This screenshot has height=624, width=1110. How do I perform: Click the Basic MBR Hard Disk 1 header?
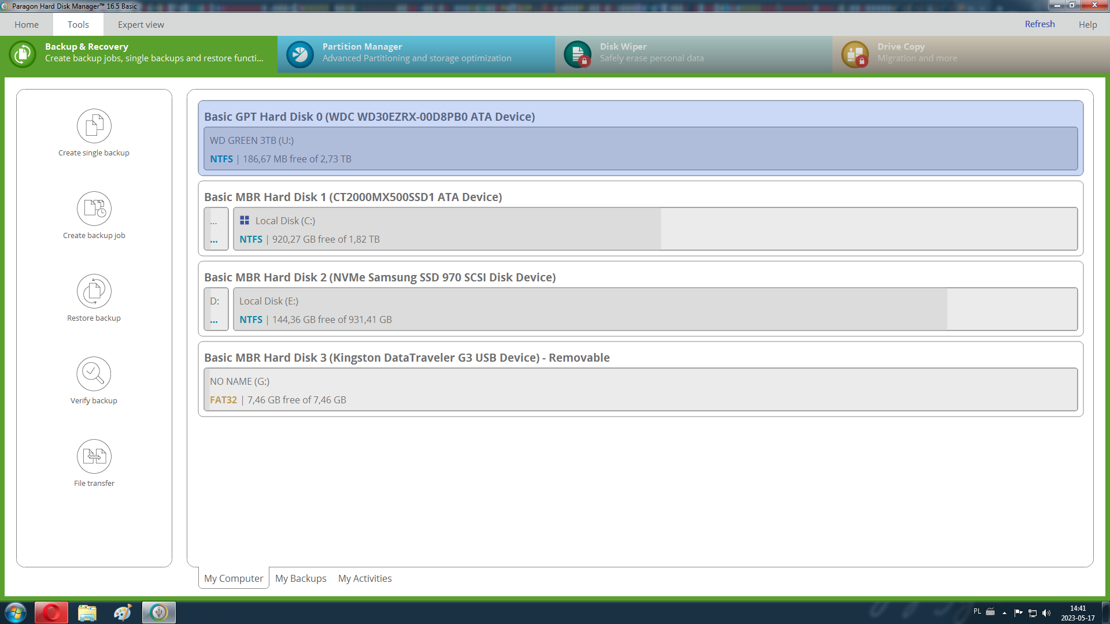(x=353, y=197)
